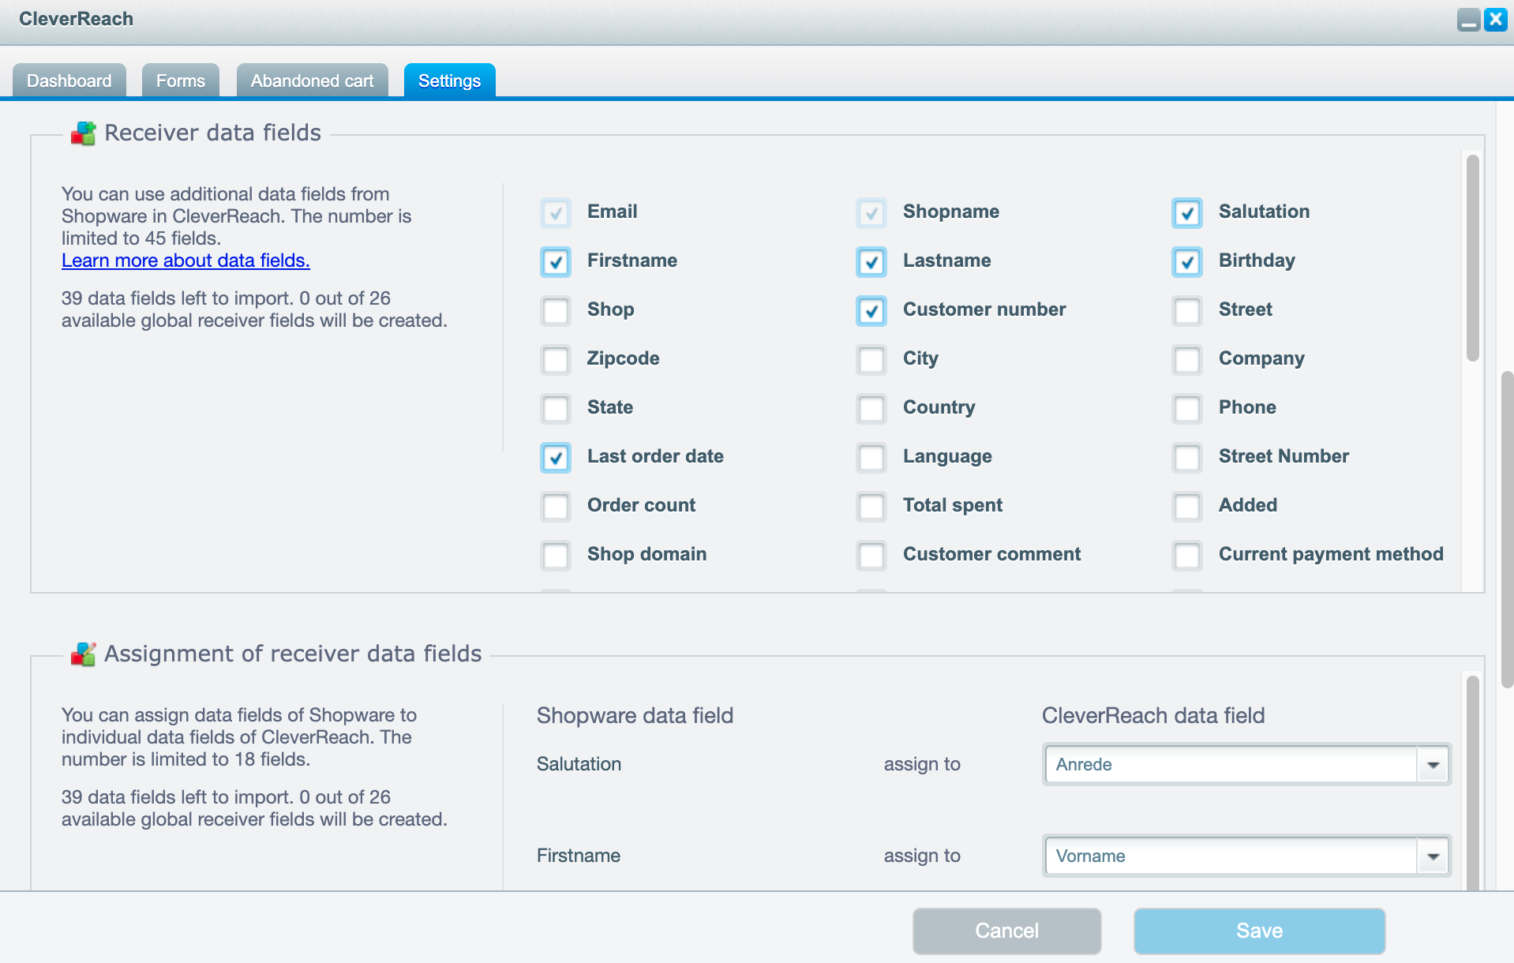Enable the Street checkbox
1514x963 pixels.
click(x=1187, y=311)
